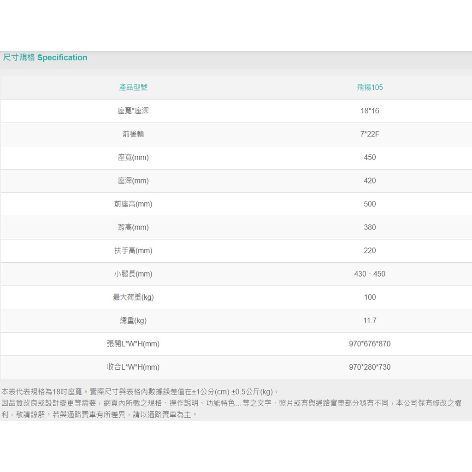Screen dimensions: 472x472
Task: Select the value 970*676*870
Action: click(370, 344)
